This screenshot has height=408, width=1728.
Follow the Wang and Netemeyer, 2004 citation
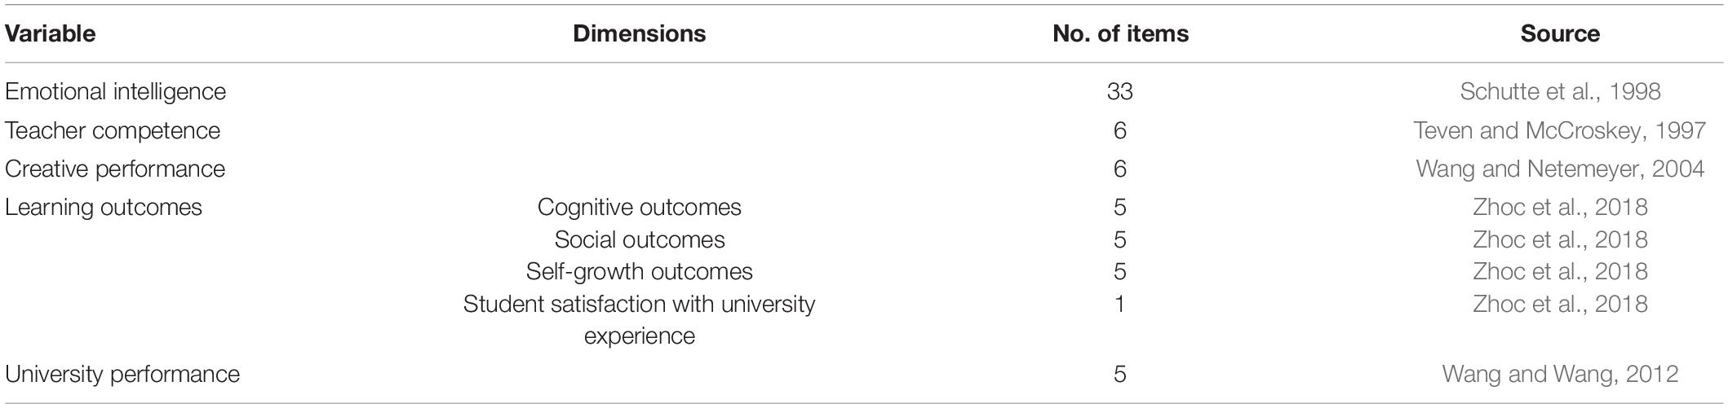click(x=1560, y=169)
